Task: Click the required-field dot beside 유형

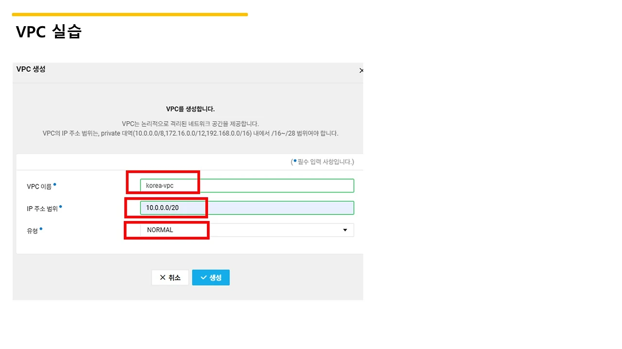Action: (41, 228)
